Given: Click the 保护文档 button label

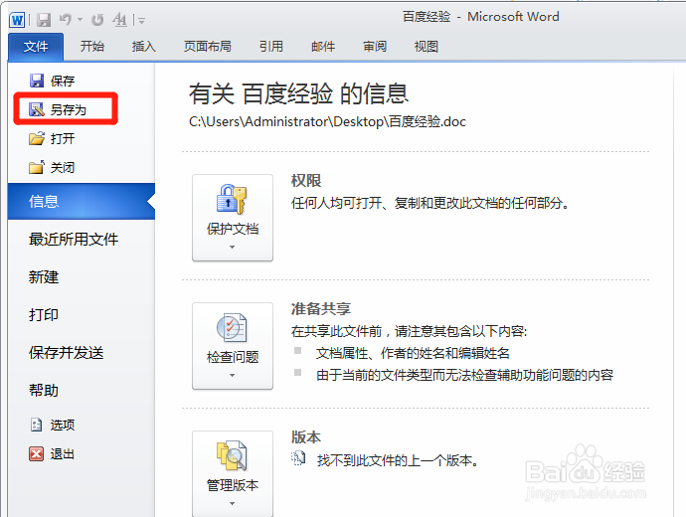Looking at the screenshot, I should (x=233, y=229).
